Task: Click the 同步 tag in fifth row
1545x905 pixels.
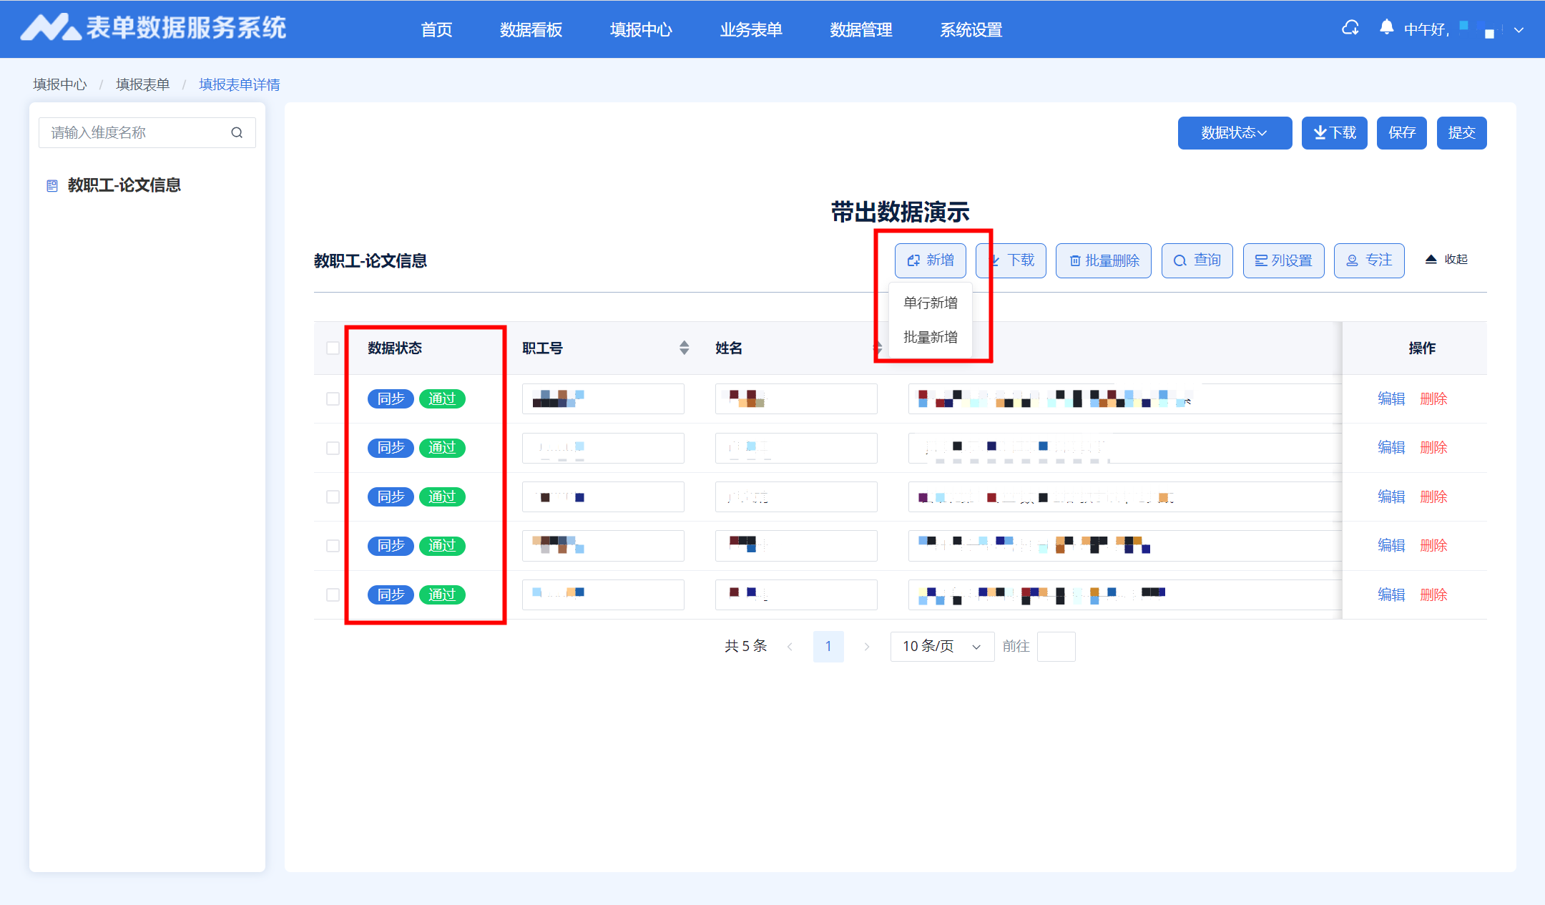Action: 391,595
